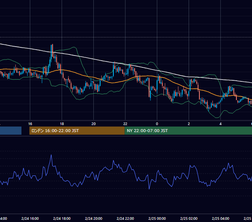
Task: Click the 2/24 20:00 time label
Action: [93, 218]
